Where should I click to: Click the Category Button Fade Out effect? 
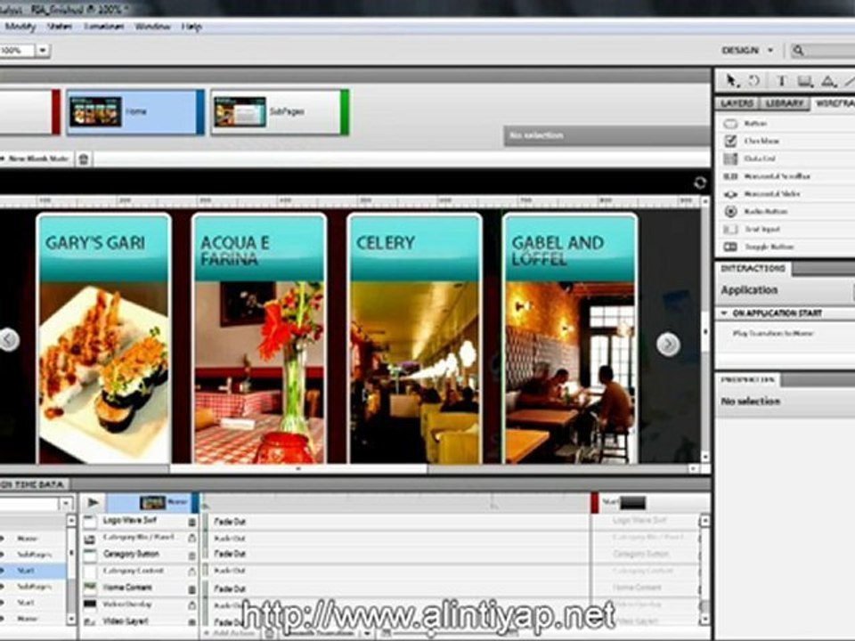pyautogui.click(x=230, y=555)
